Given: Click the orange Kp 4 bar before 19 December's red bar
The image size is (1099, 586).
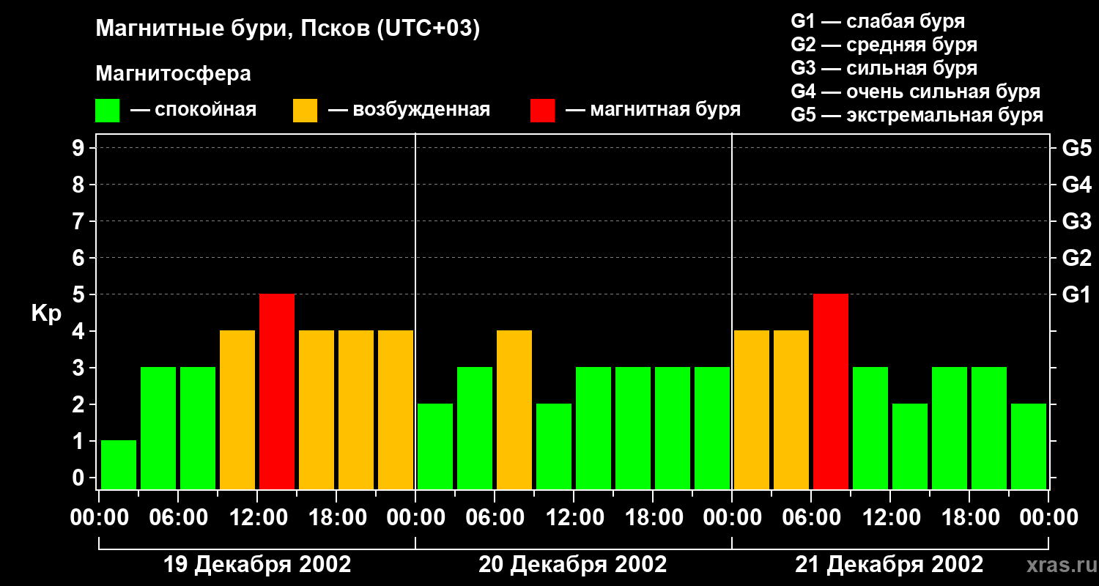Looking at the screenshot, I should (x=237, y=409).
